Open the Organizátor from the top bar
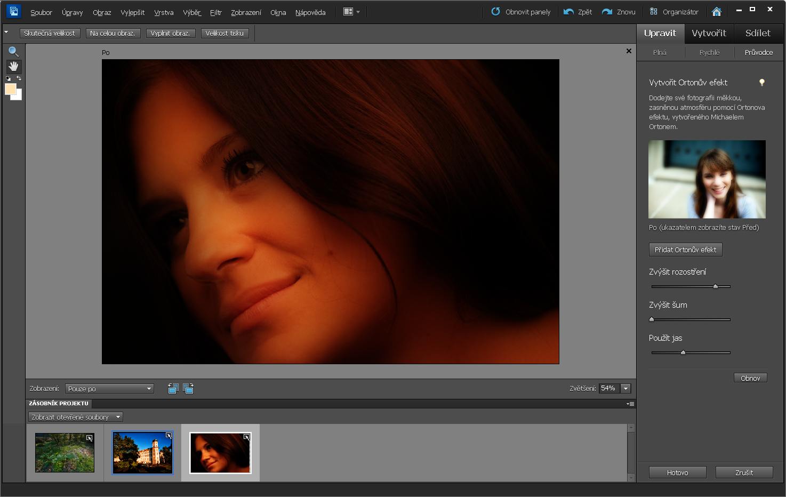This screenshot has width=786, height=497. pos(674,12)
